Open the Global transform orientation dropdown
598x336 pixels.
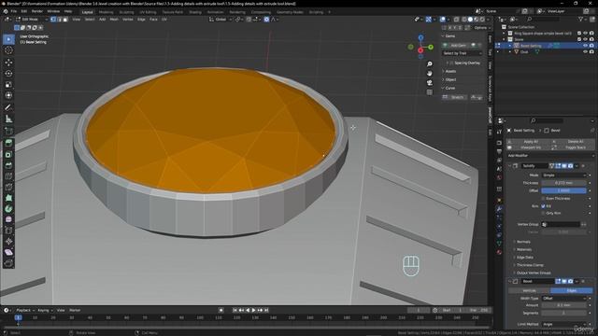tap(221, 19)
